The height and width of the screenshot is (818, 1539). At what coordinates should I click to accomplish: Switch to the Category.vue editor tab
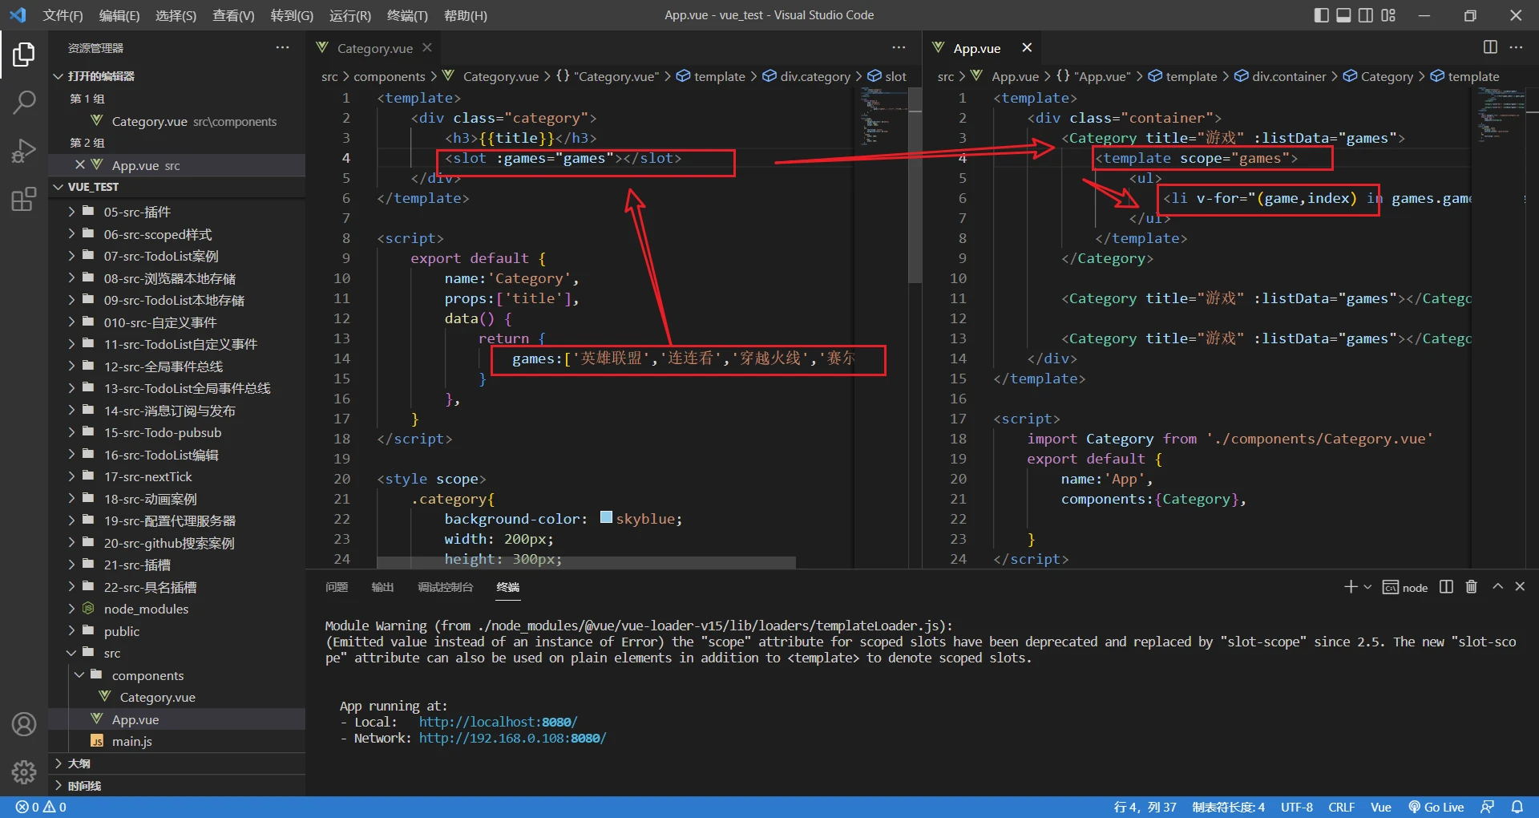(x=374, y=48)
